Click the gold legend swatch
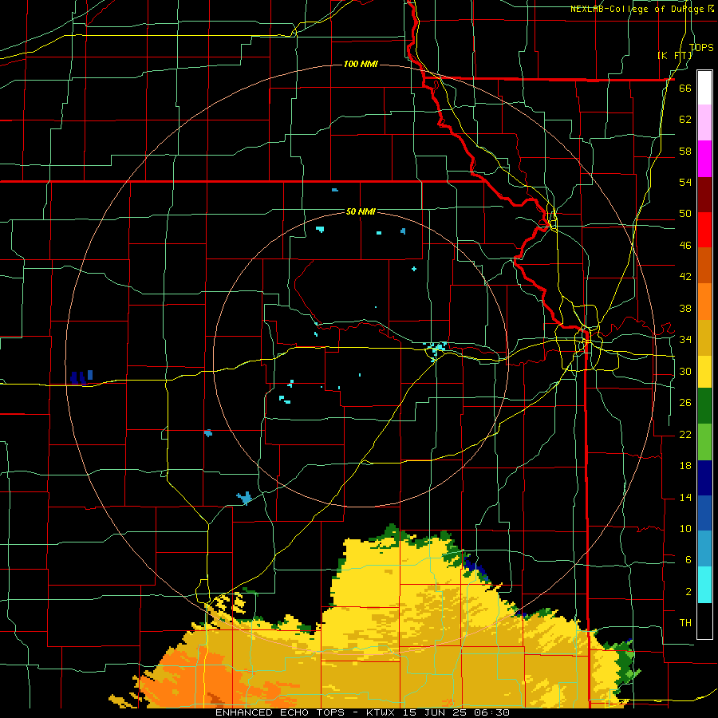Image resolution: width=718 pixels, height=718 pixels. [704, 337]
